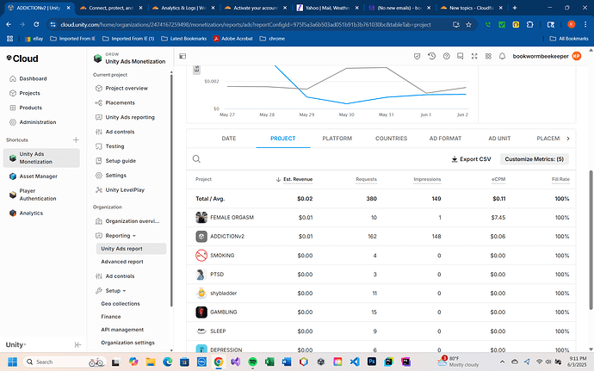Select the PROJECT tab
The image size is (594, 371).
[283, 139]
